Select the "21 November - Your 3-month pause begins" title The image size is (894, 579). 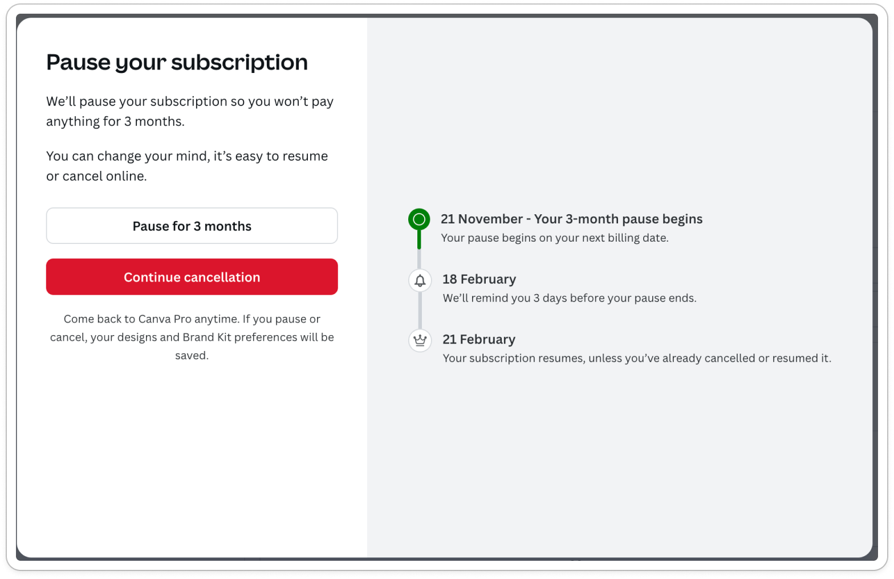(x=571, y=219)
